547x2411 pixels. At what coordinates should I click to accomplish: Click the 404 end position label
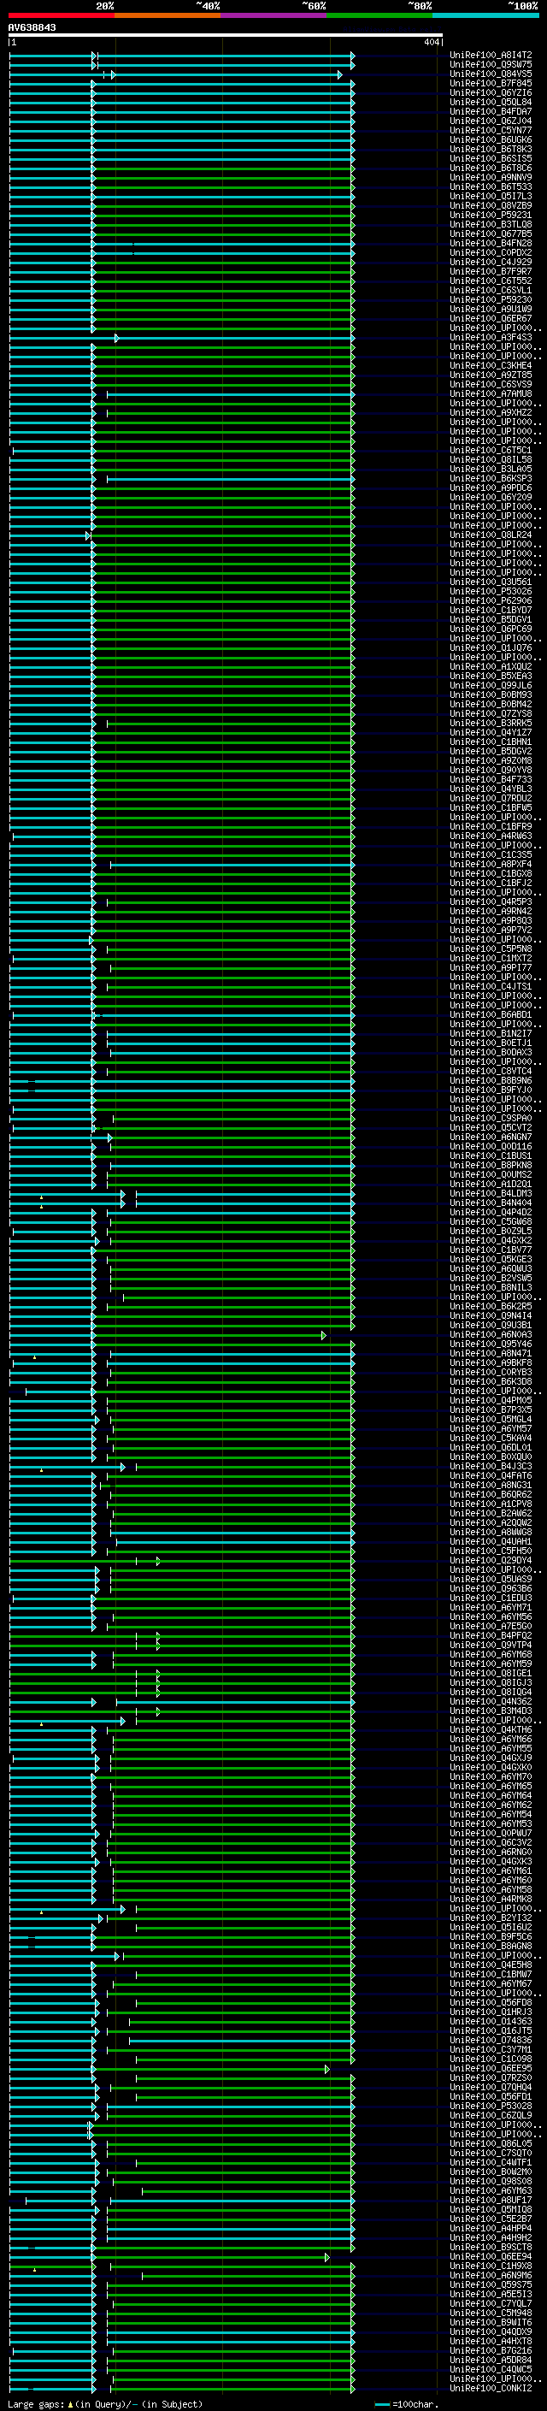(431, 42)
